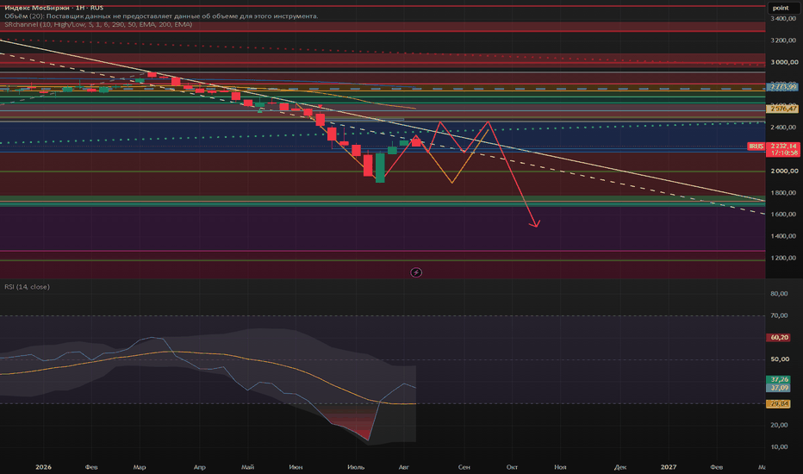Viewport: 803px width, 474px height.
Task: Click 70,00 on the RSI scale
Action: pos(779,315)
